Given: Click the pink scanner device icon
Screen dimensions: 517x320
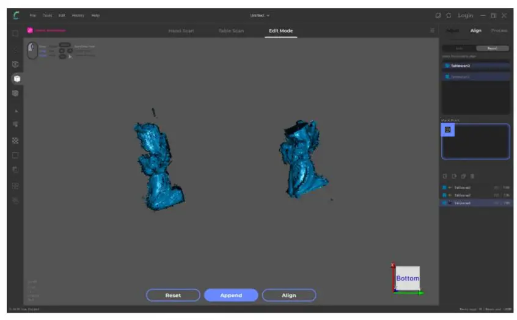Looking at the screenshot, I should point(30,31).
